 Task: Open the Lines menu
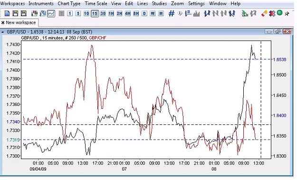(143, 4)
